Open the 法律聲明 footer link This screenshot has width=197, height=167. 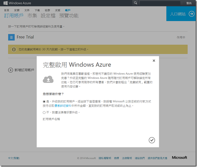(x=127, y=158)
